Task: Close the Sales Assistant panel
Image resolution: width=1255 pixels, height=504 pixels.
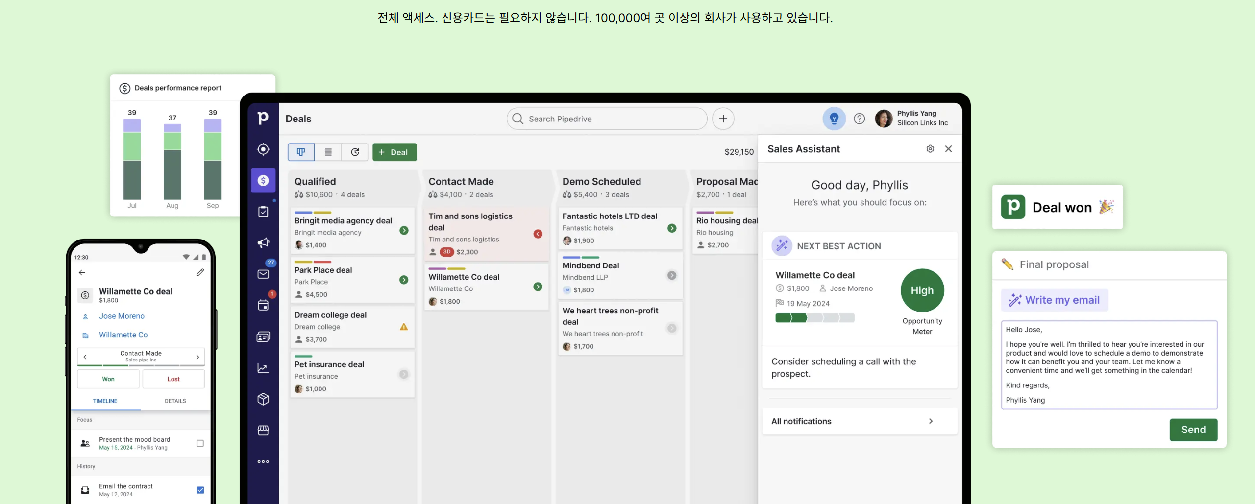Action: click(948, 149)
